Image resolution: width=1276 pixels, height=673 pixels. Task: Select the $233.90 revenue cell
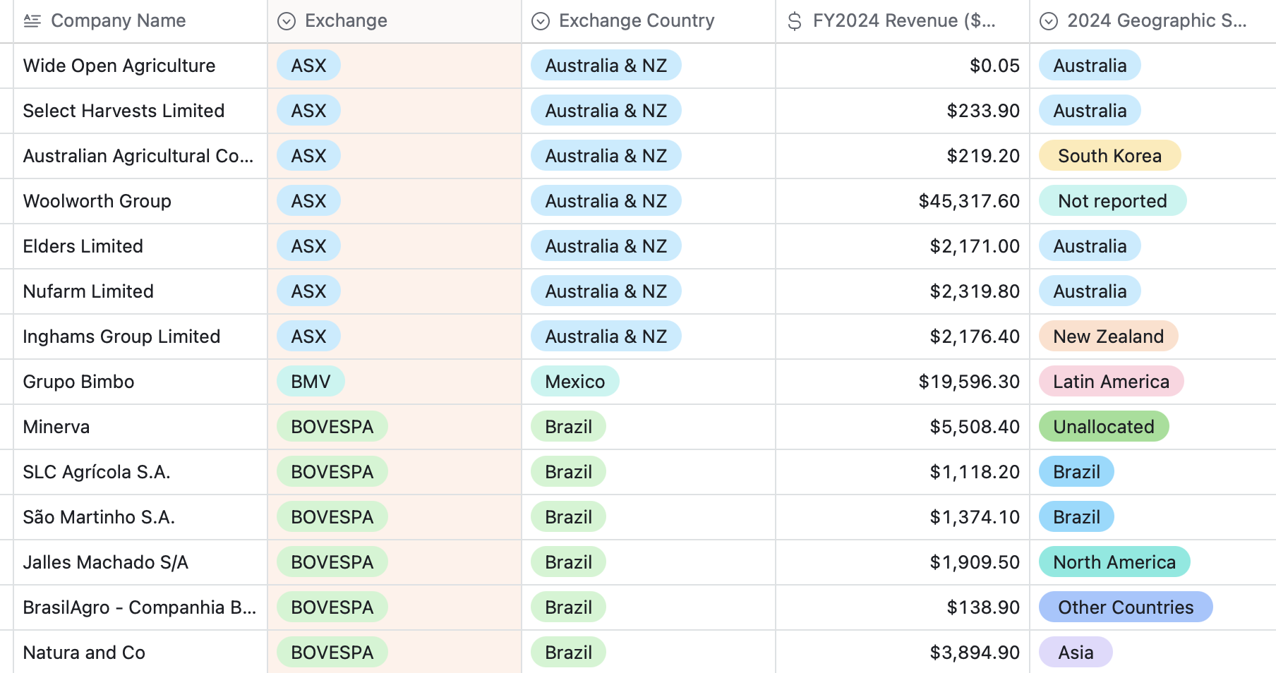pyautogui.click(x=903, y=111)
